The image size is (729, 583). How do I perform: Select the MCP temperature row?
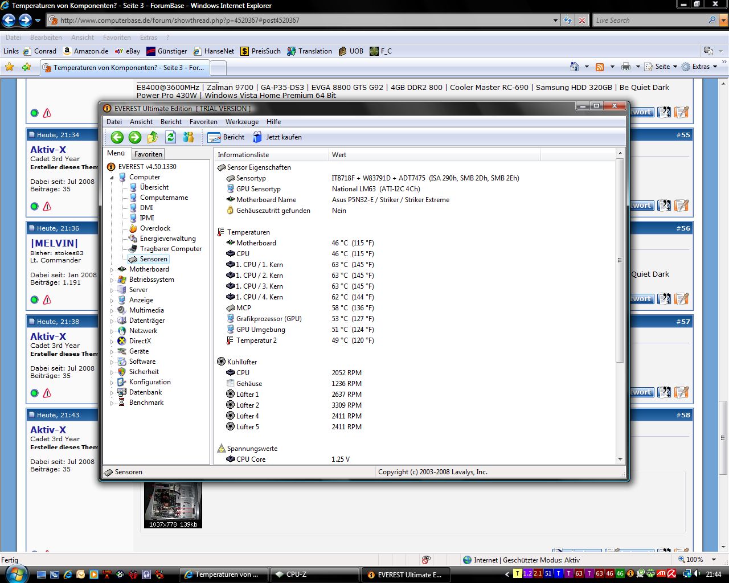point(415,308)
